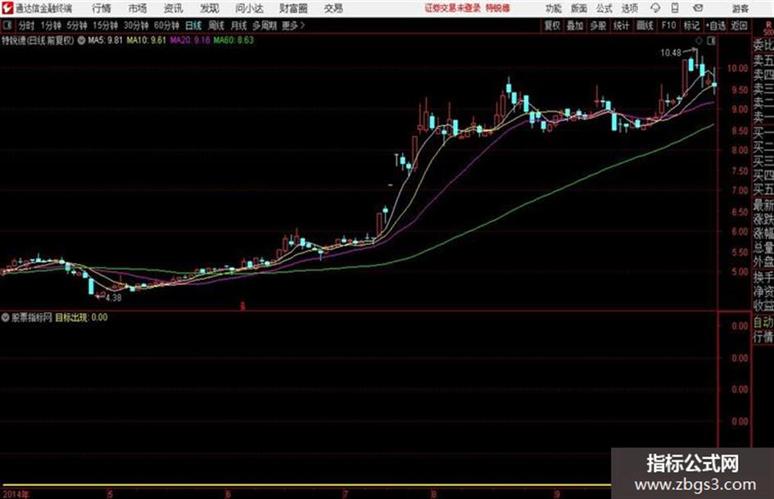Add stock via the 自选 button
The image size is (774, 499).
coord(716,25)
